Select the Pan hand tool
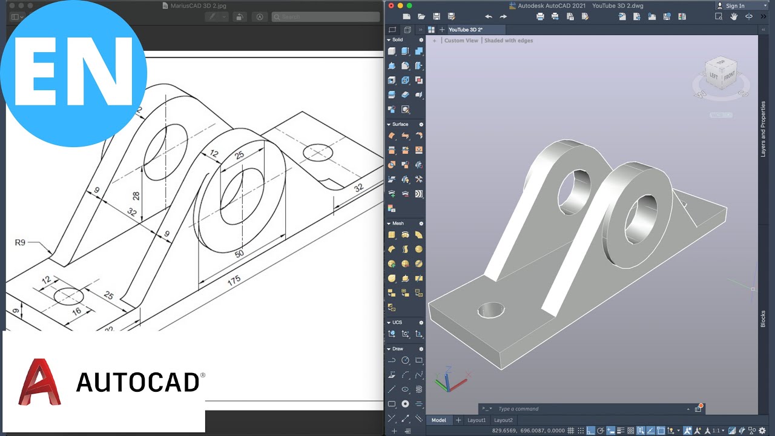 [734, 16]
